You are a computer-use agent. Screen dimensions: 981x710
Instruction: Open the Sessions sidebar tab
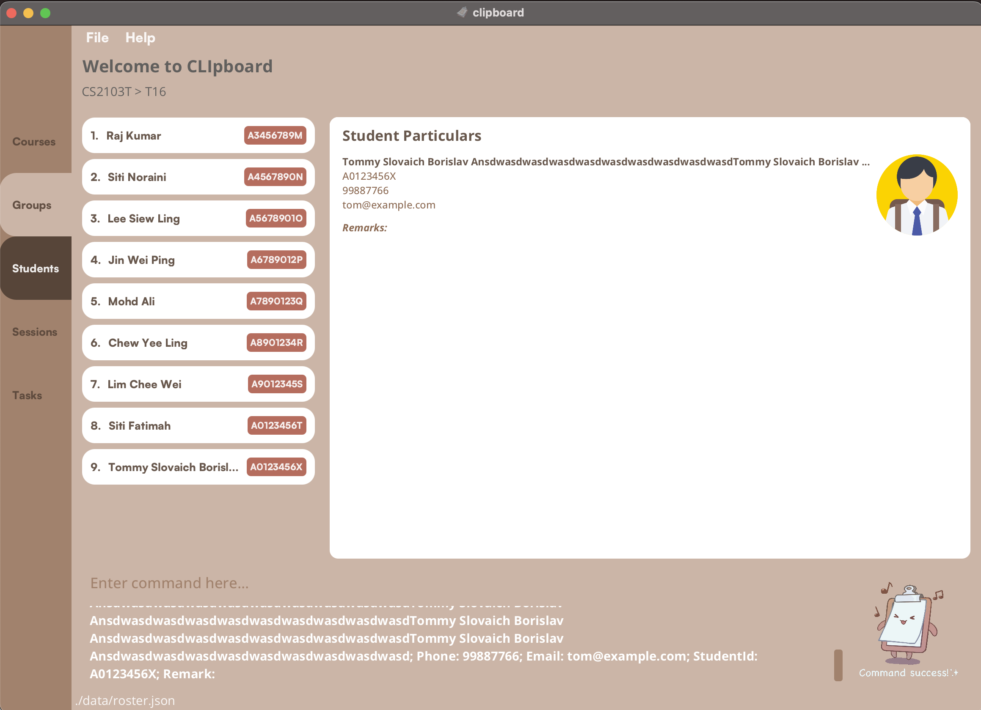[x=35, y=332]
